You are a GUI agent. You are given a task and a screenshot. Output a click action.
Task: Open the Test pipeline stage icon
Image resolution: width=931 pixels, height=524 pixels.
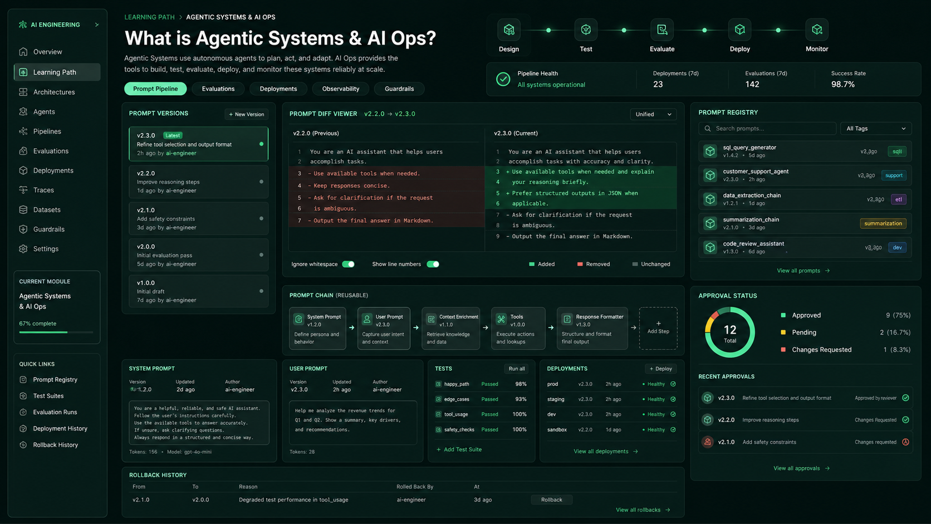(x=586, y=30)
